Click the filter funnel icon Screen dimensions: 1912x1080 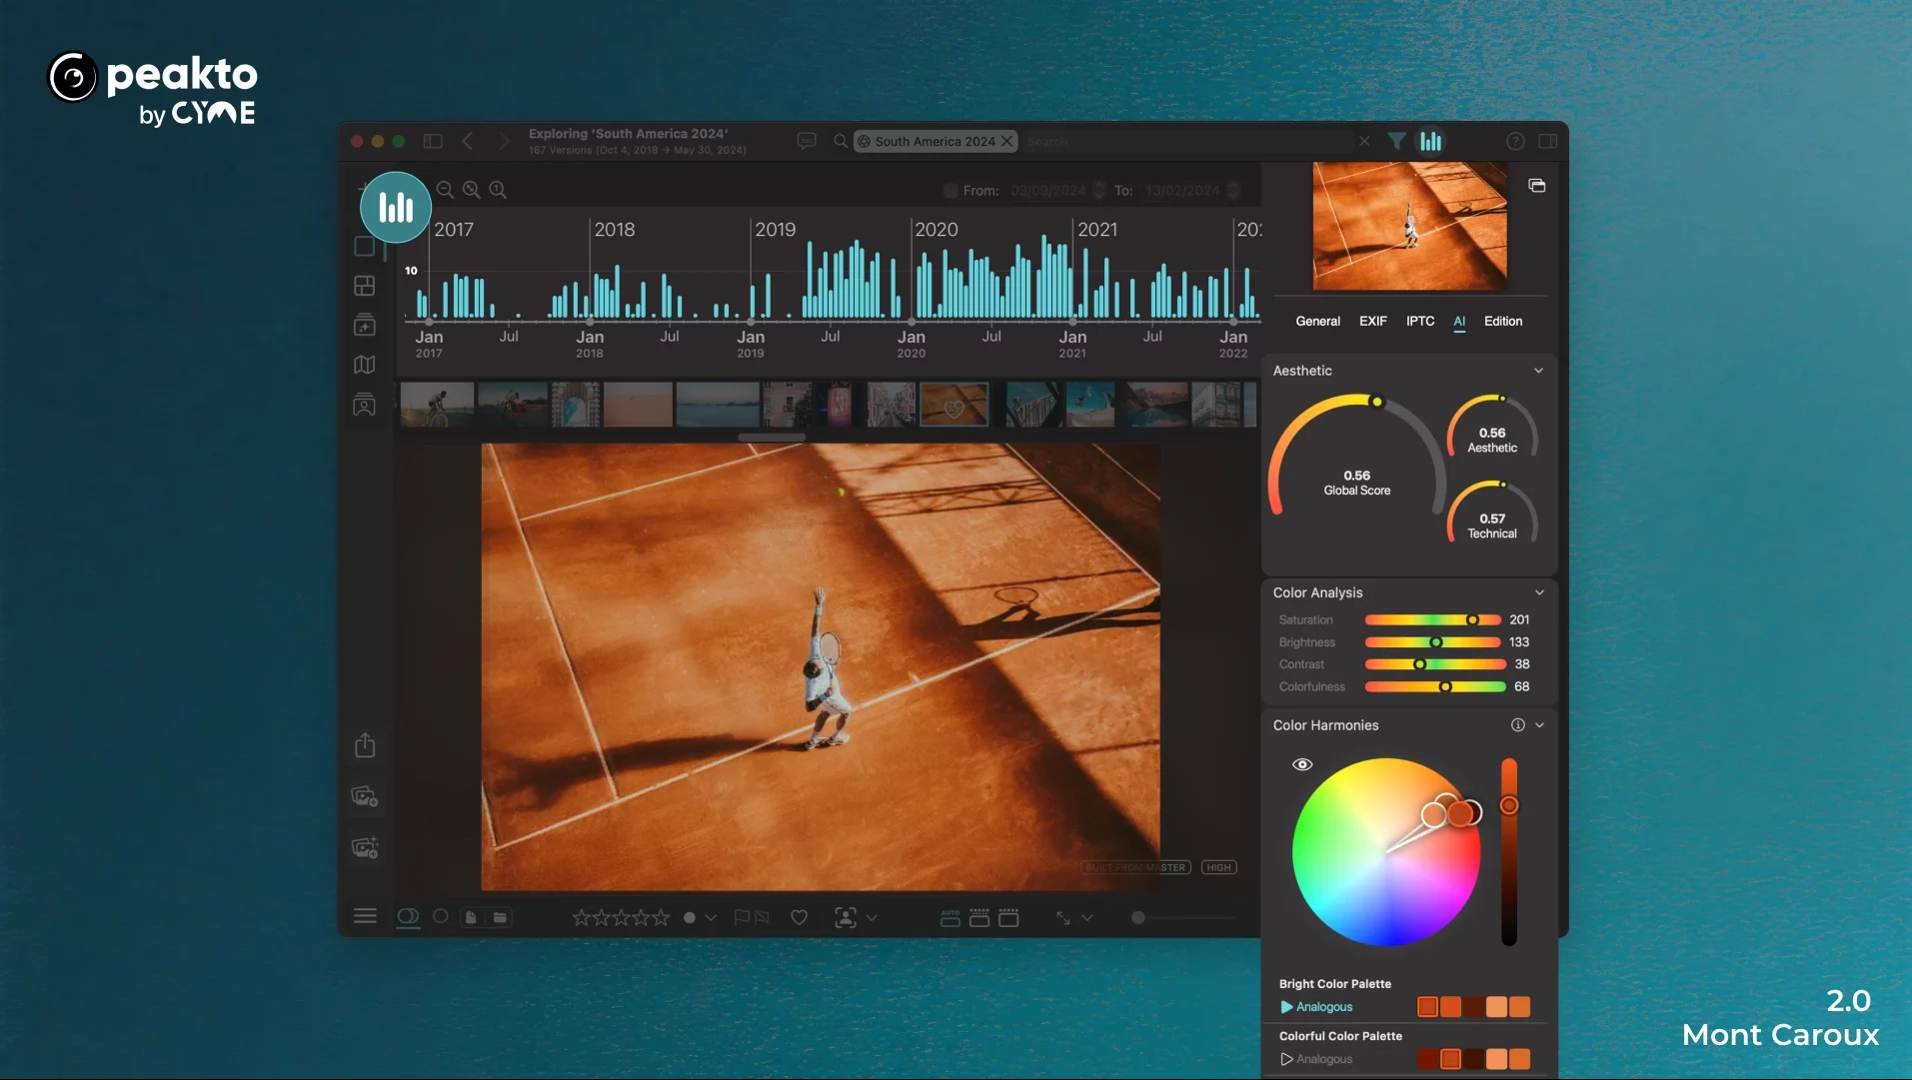coord(1396,142)
